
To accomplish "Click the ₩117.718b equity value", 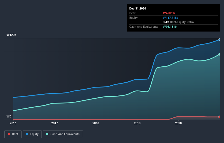I will coord(171,18).
